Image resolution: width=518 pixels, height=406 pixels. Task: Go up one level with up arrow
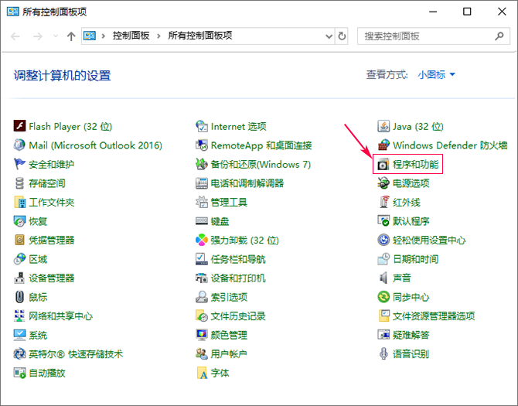pyautogui.click(x=71, y=36)
